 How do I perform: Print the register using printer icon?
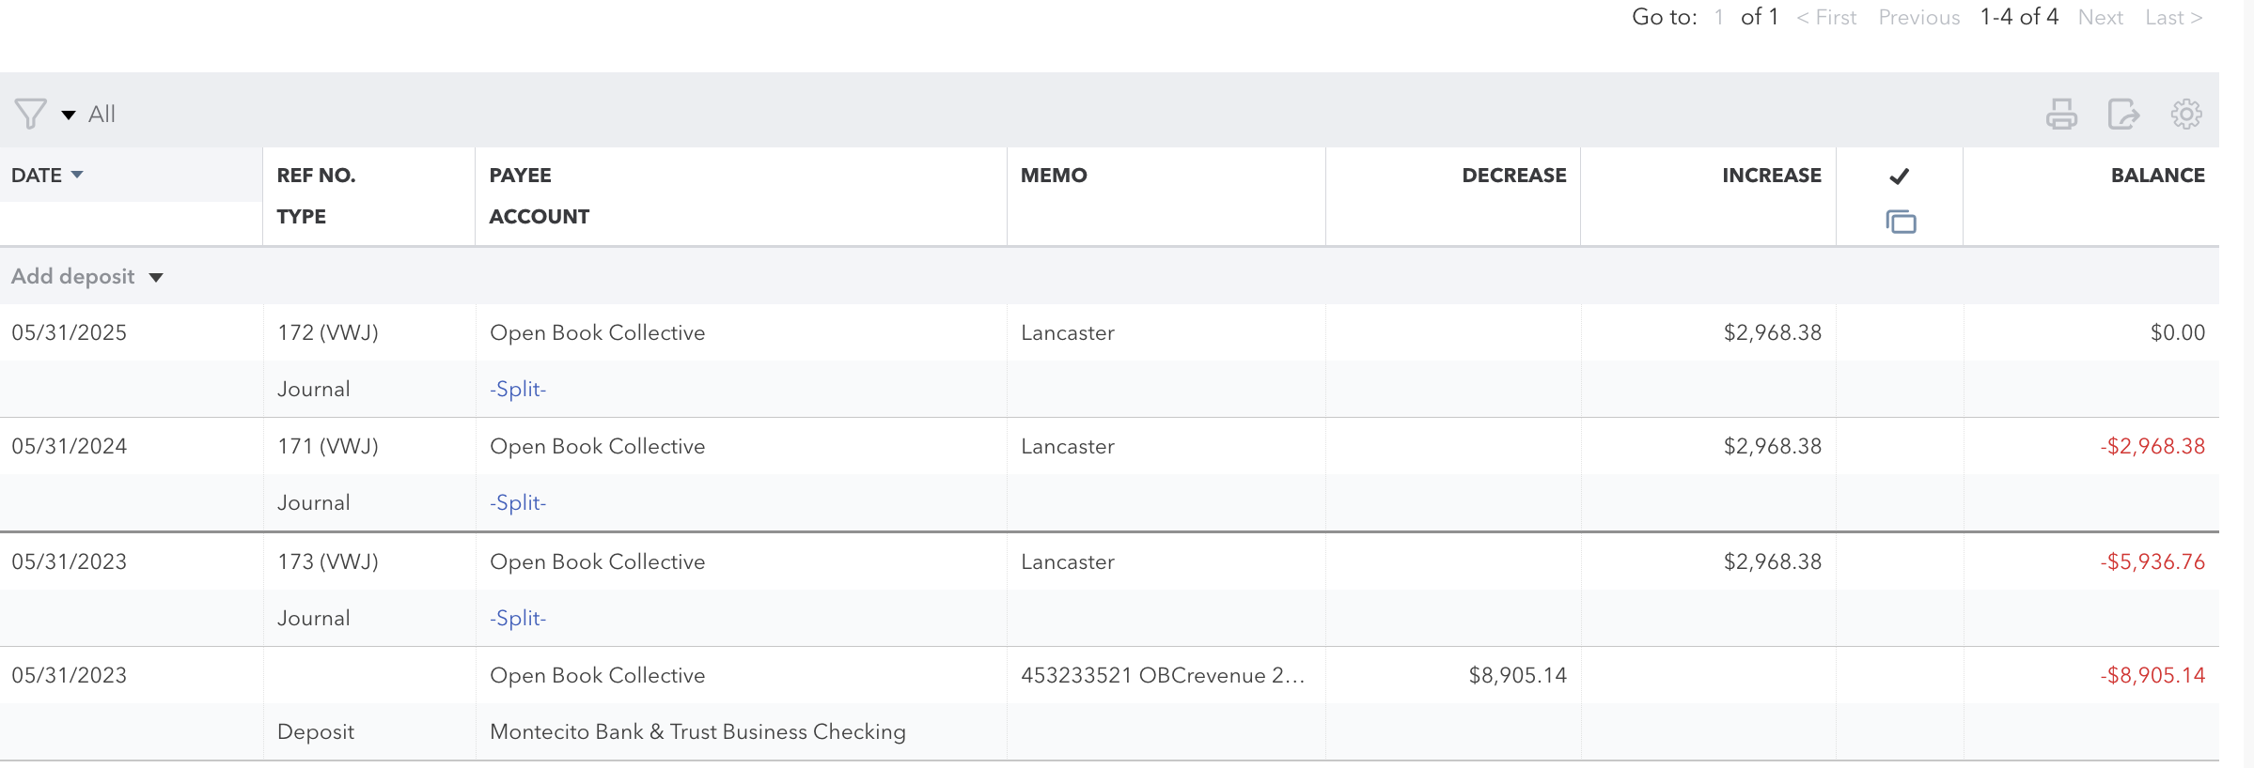(2061, 115)
